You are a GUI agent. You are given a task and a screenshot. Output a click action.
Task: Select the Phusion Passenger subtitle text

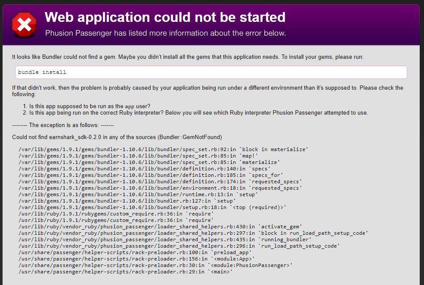pyautogui.click(x=165, y=33)
